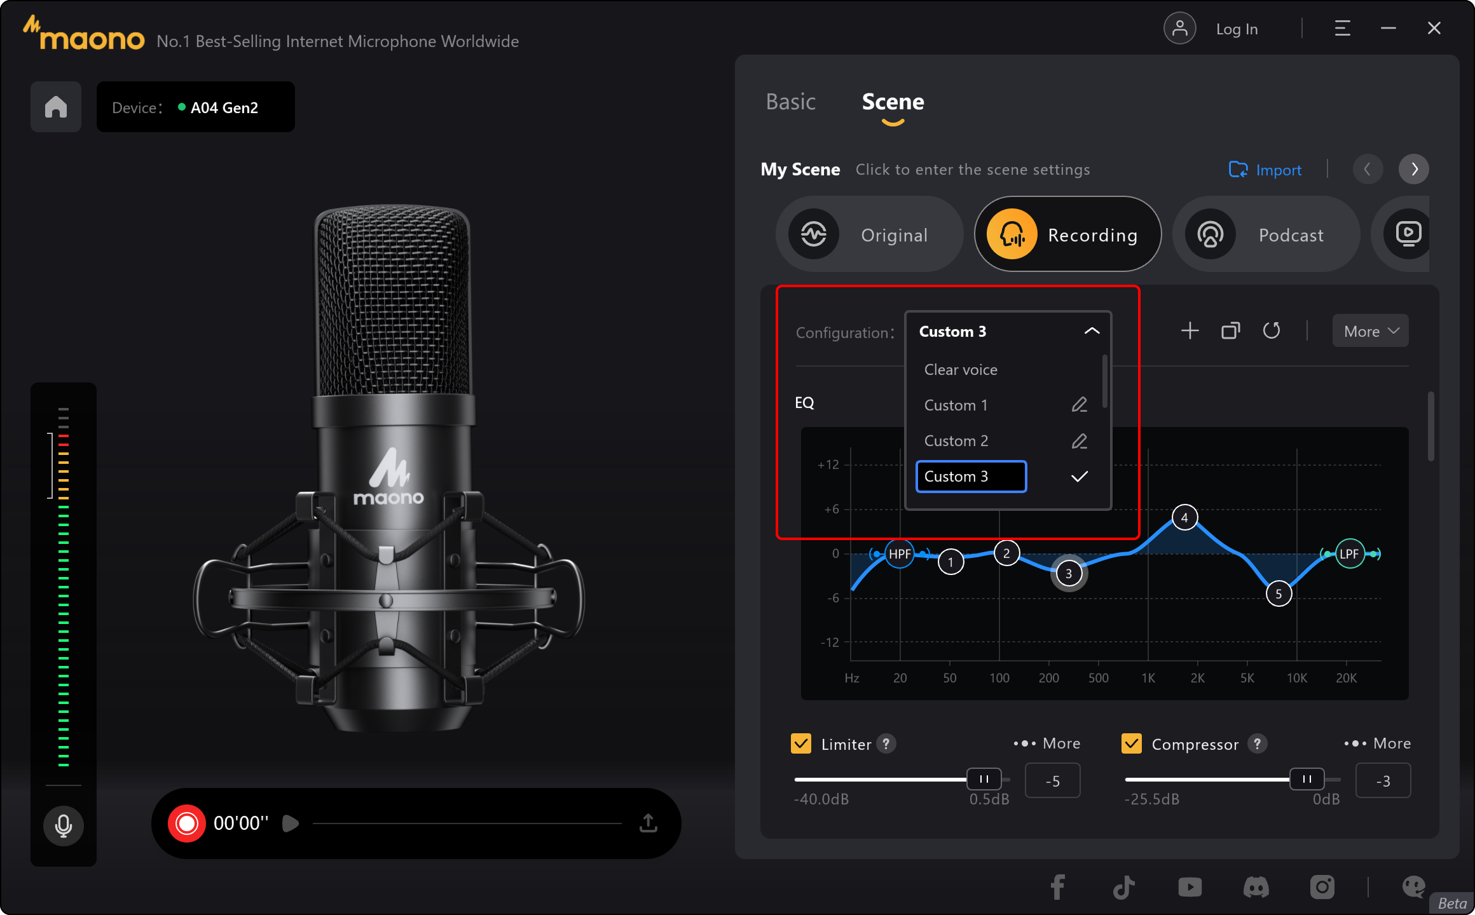This screenshot has height=915, width=1475.
Task: Edit the Compressor value field -3
Action: click(1383, 781)
